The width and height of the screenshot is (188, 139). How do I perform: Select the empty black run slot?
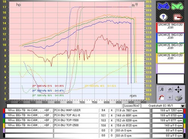pos(170,79)
